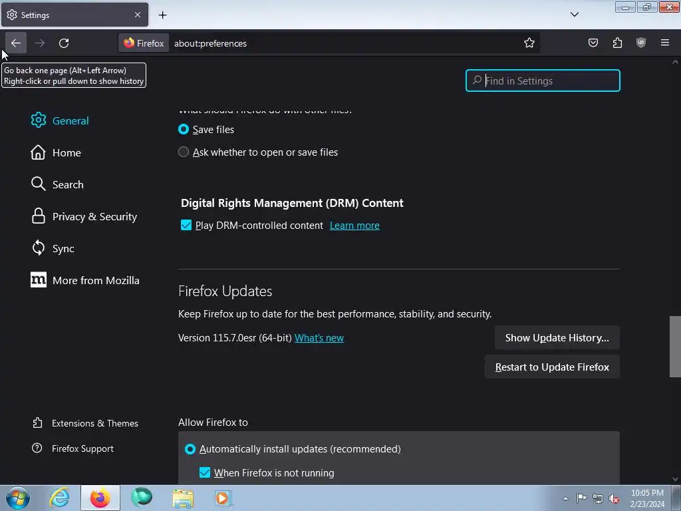Open the Save to Pocket icon

(x=593, y=43)
